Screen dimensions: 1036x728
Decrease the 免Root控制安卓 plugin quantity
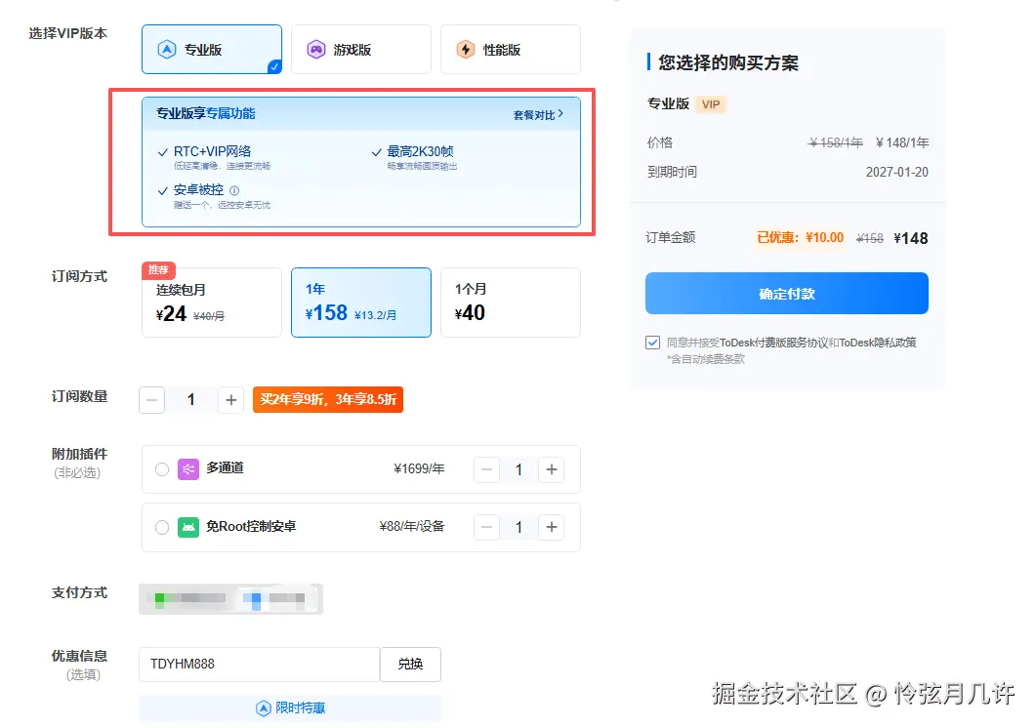coord(487,527)
